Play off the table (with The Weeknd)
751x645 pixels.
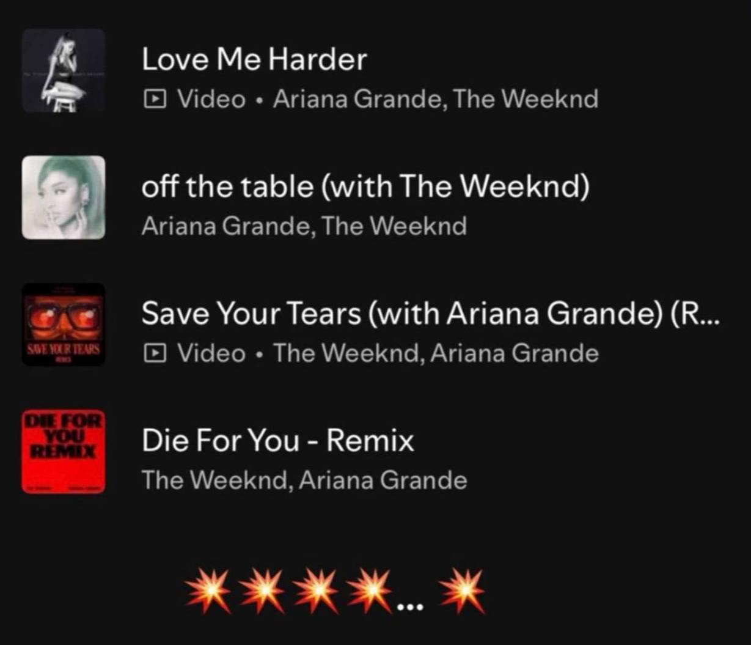365,186
